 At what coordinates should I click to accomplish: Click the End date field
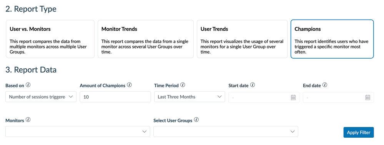(338, 97)
